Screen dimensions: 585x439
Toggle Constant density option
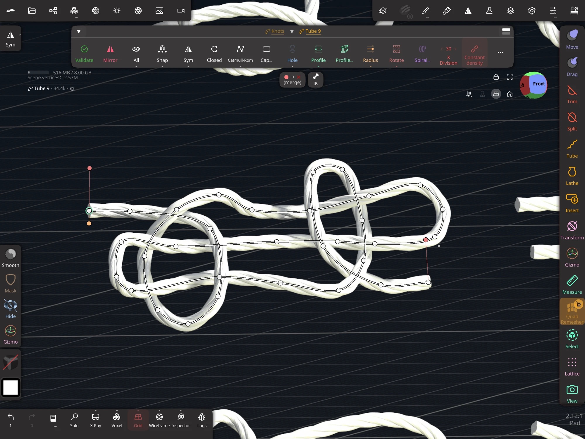[x=474, y=54]
